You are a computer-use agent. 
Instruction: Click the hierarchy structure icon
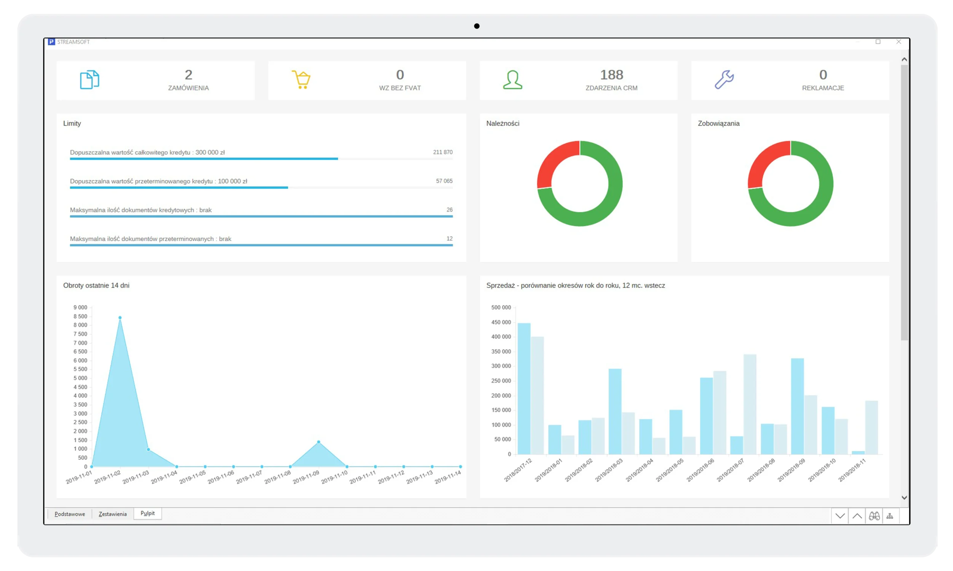click(x=890, y=516)
